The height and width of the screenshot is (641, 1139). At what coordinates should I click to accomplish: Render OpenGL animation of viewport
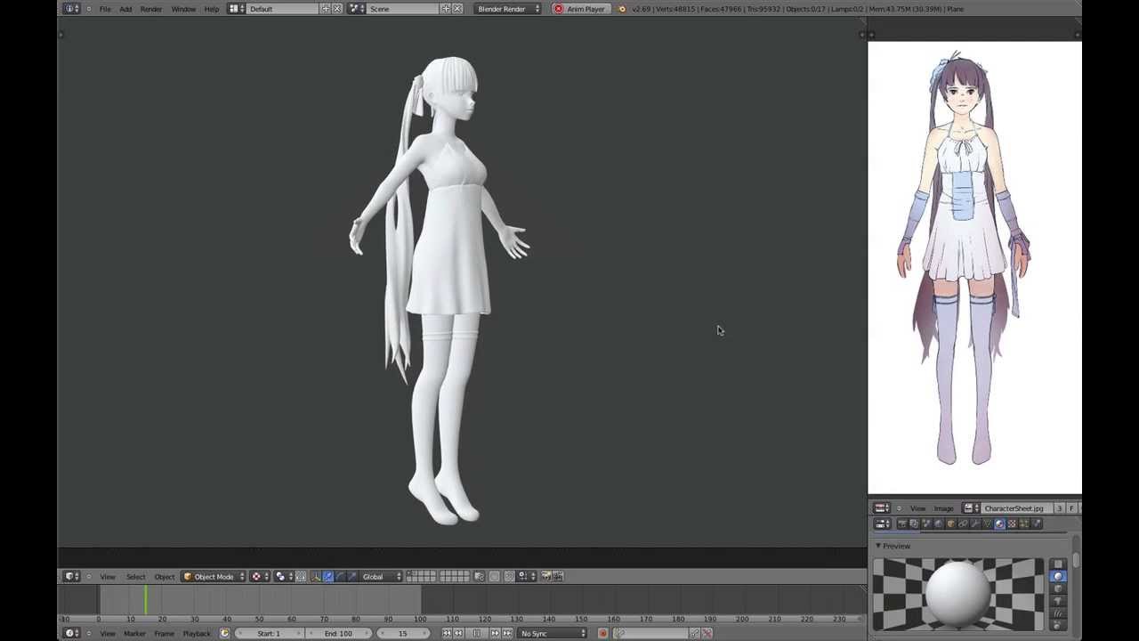pos(558,576)
